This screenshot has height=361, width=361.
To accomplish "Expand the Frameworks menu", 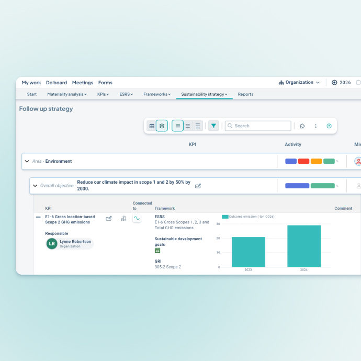I will point(157,94).
